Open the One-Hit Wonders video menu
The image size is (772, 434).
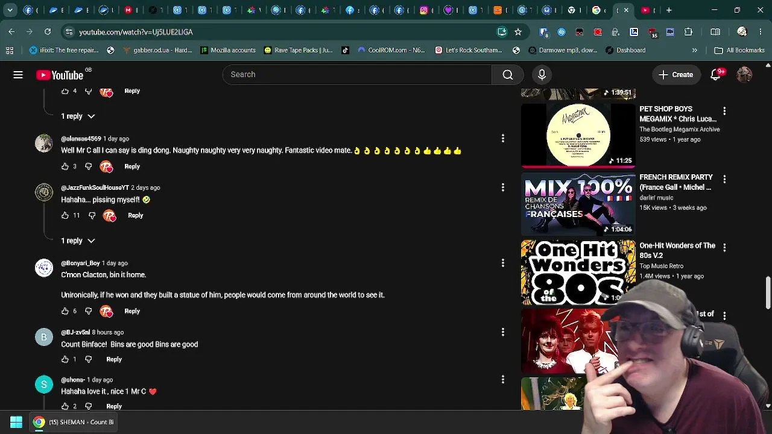pos(724,247)
